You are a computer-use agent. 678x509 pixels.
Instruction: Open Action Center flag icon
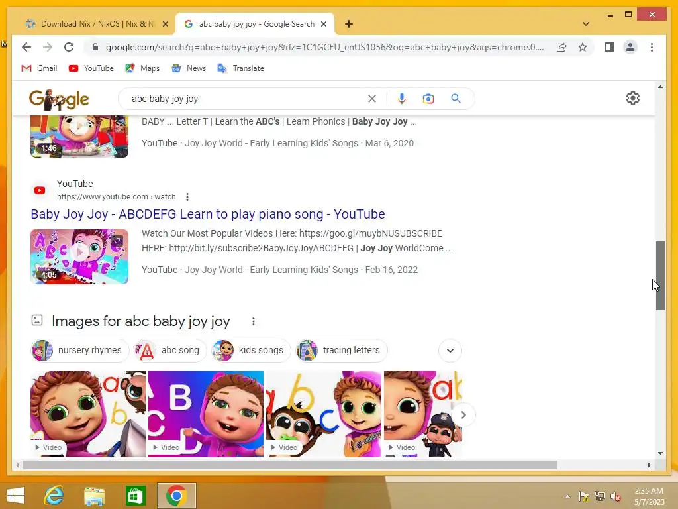(583, 496)
